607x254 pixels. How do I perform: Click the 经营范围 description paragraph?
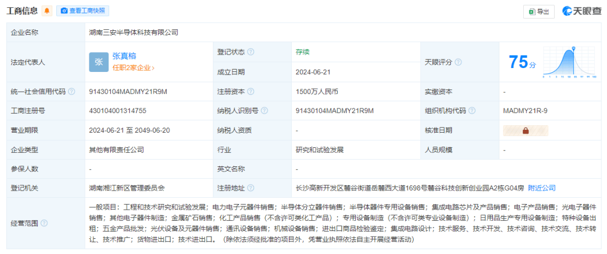coord(342,223)
